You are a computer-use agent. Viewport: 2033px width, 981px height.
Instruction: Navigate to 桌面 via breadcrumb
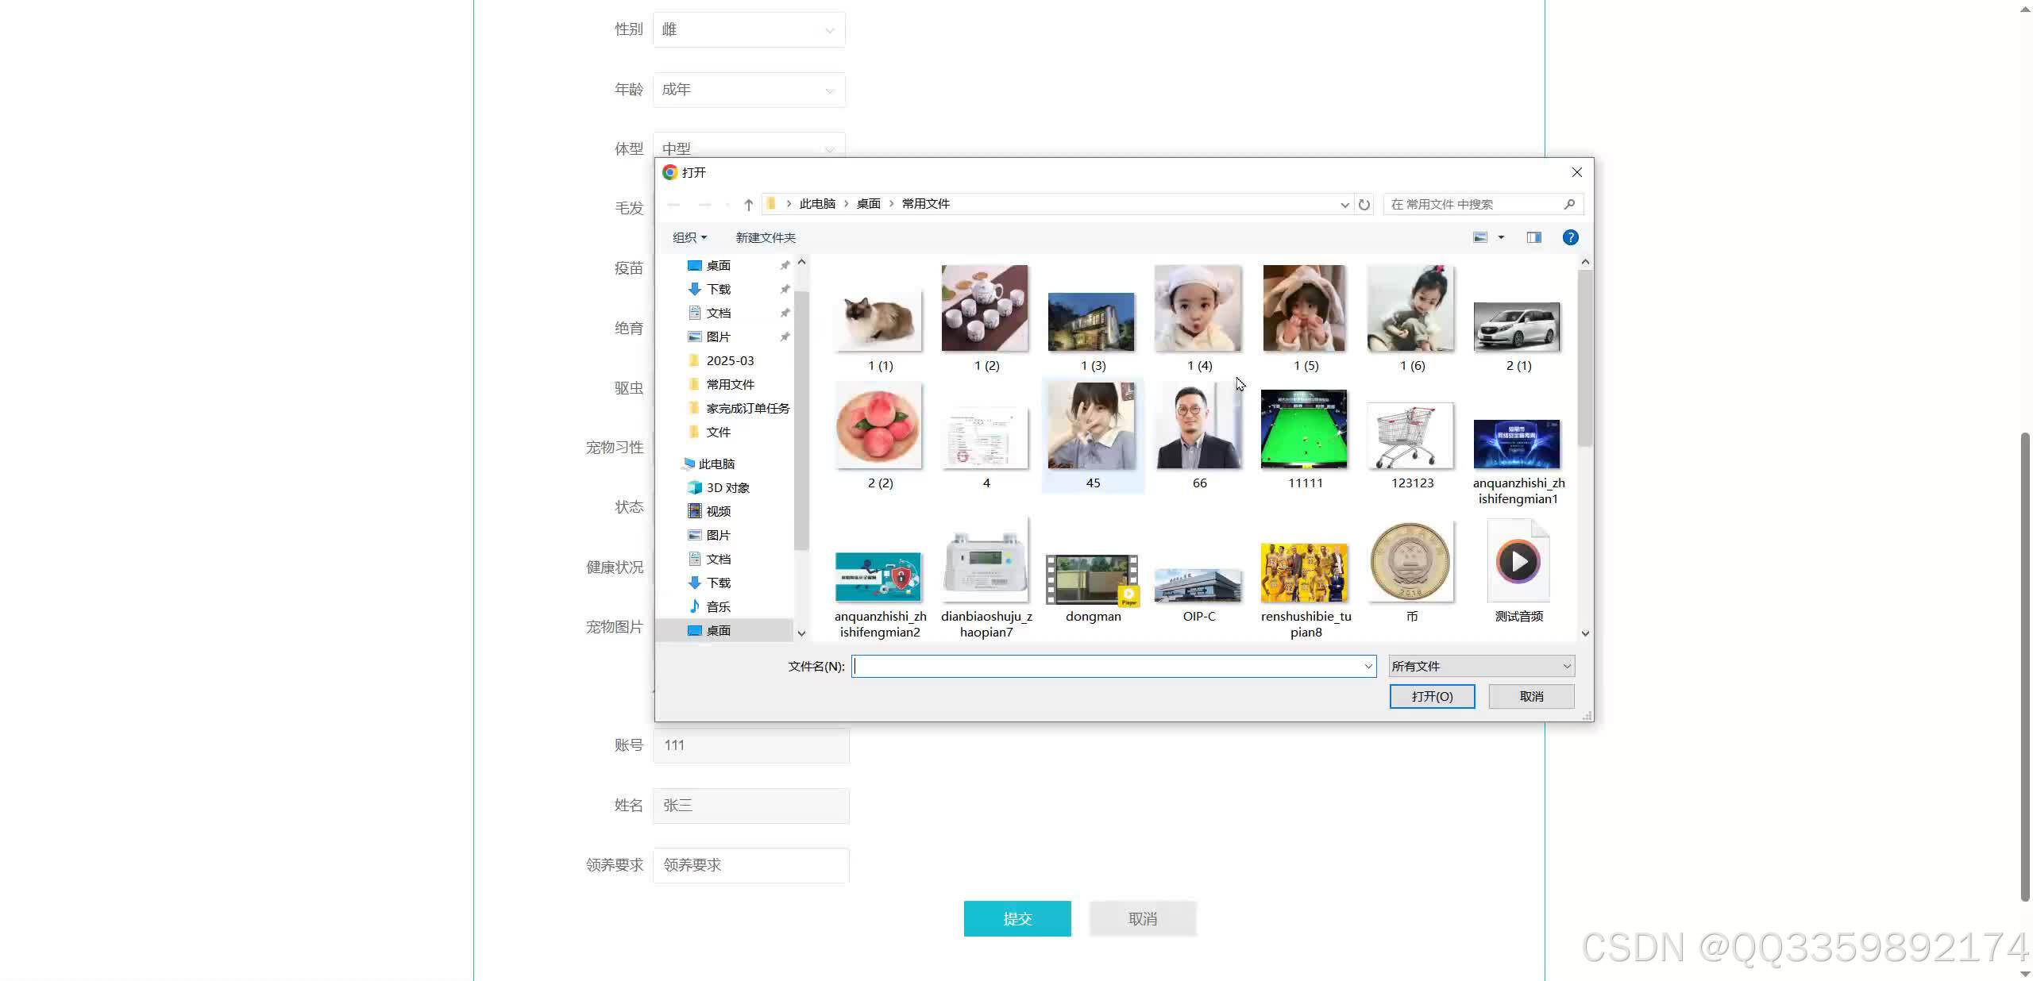click(867, 204)
